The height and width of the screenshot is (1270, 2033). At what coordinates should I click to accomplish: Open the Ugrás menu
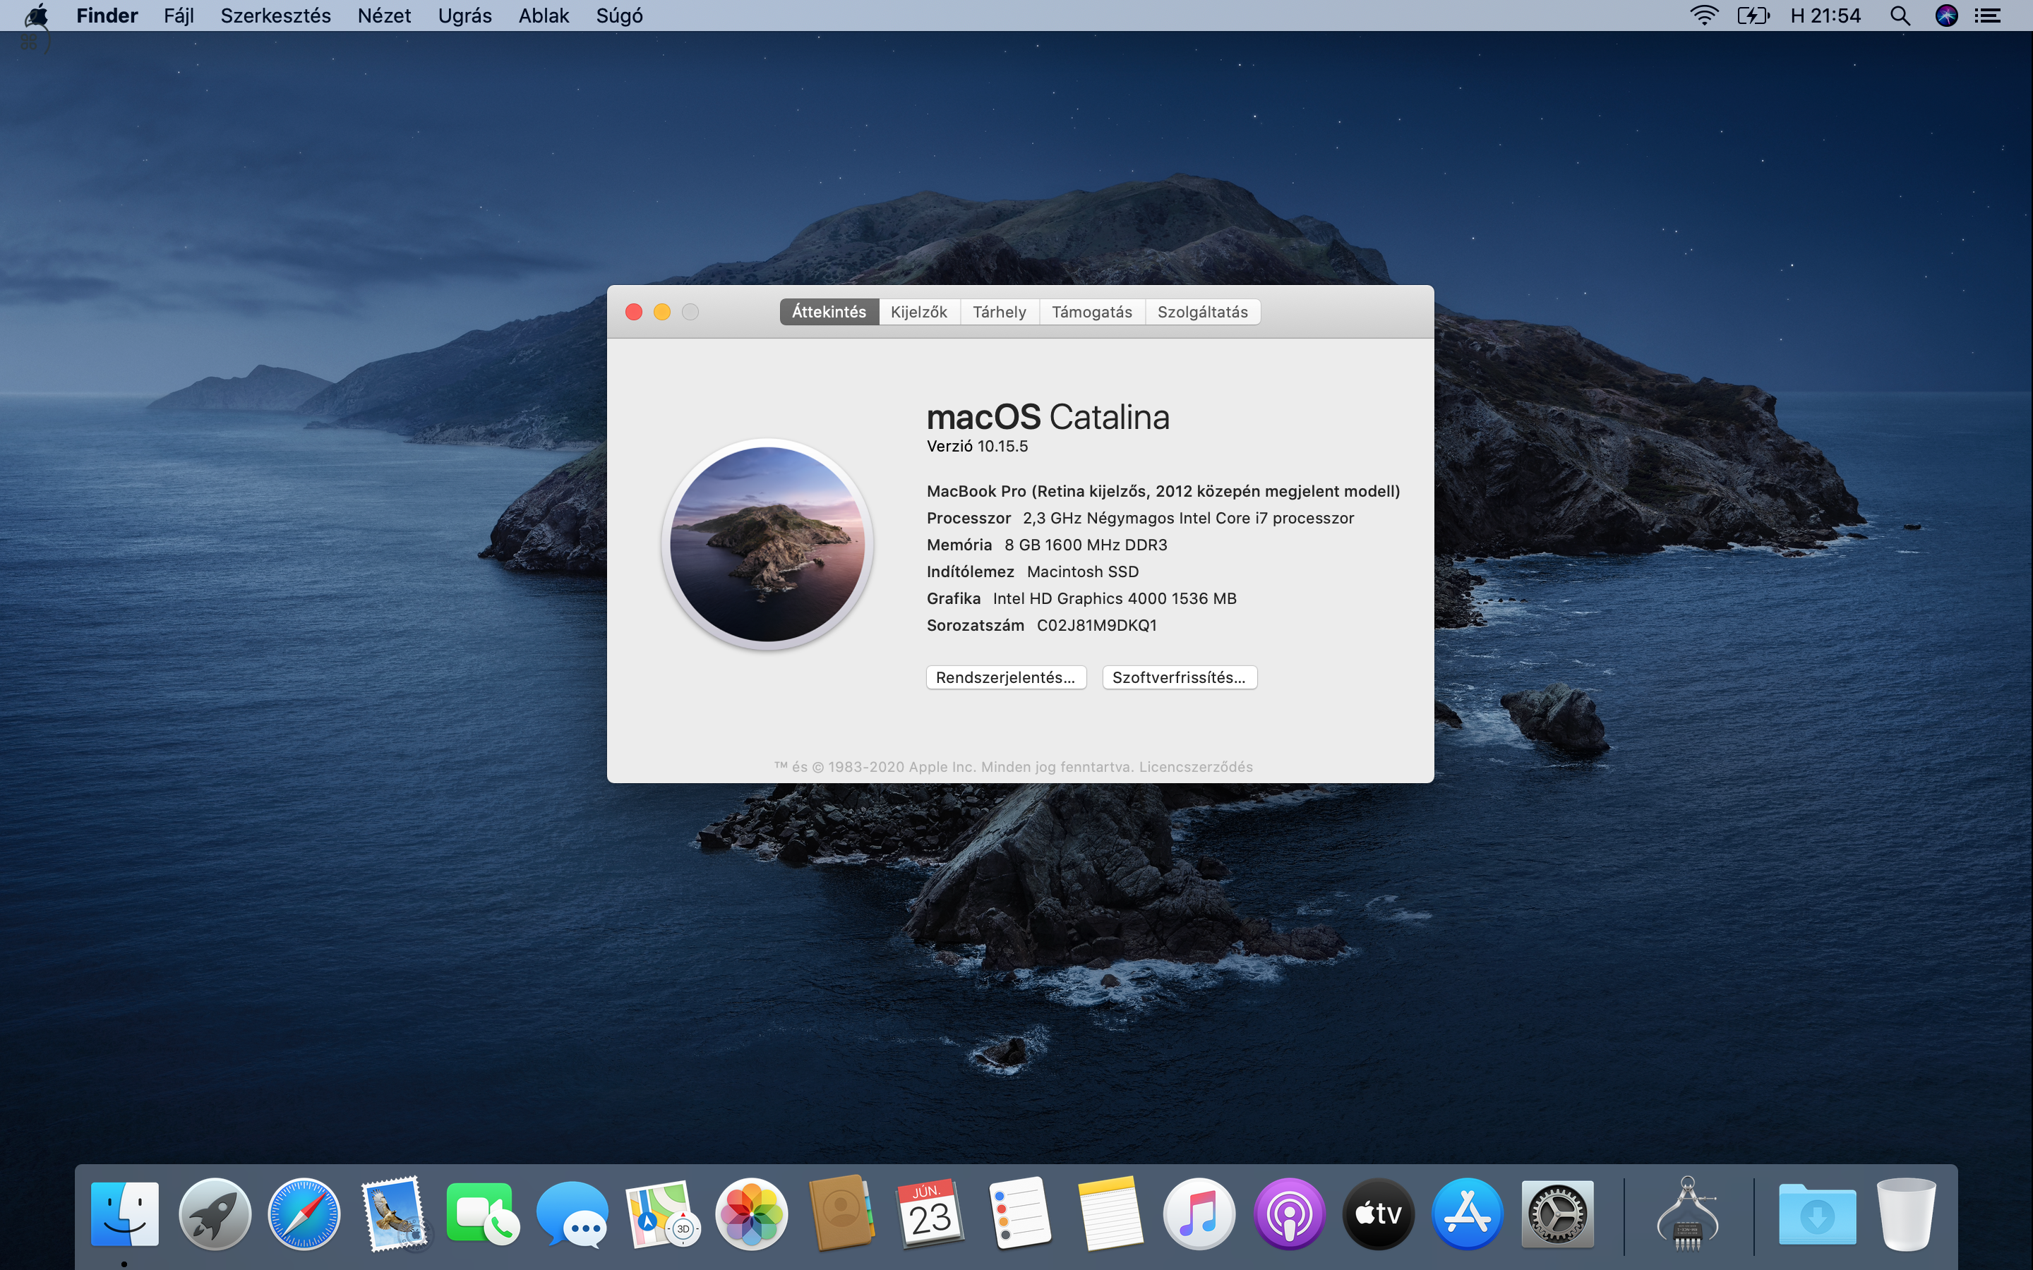pyautogui.click(x=464, y=15)
